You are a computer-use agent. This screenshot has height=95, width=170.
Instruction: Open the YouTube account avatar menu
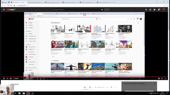(164, 9)
